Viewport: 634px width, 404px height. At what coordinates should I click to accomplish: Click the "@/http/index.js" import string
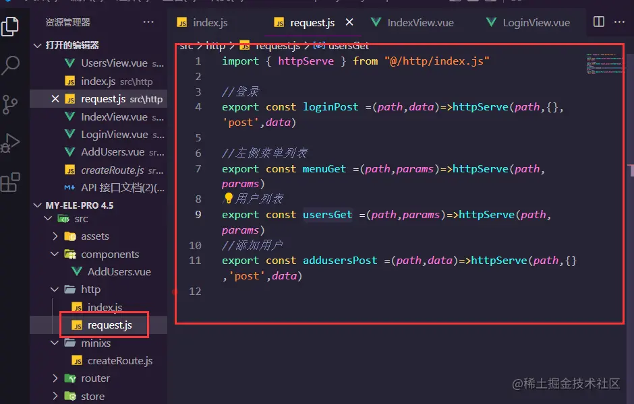[436, 61]
